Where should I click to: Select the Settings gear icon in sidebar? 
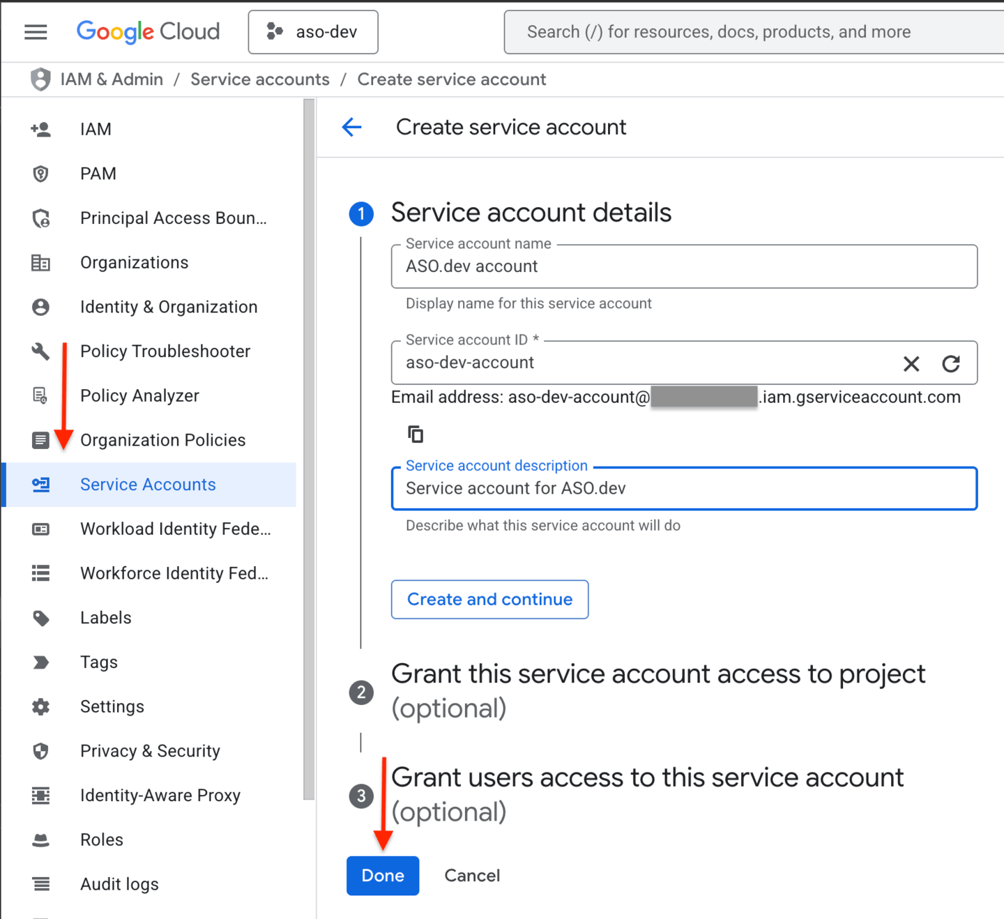[40, 706]
